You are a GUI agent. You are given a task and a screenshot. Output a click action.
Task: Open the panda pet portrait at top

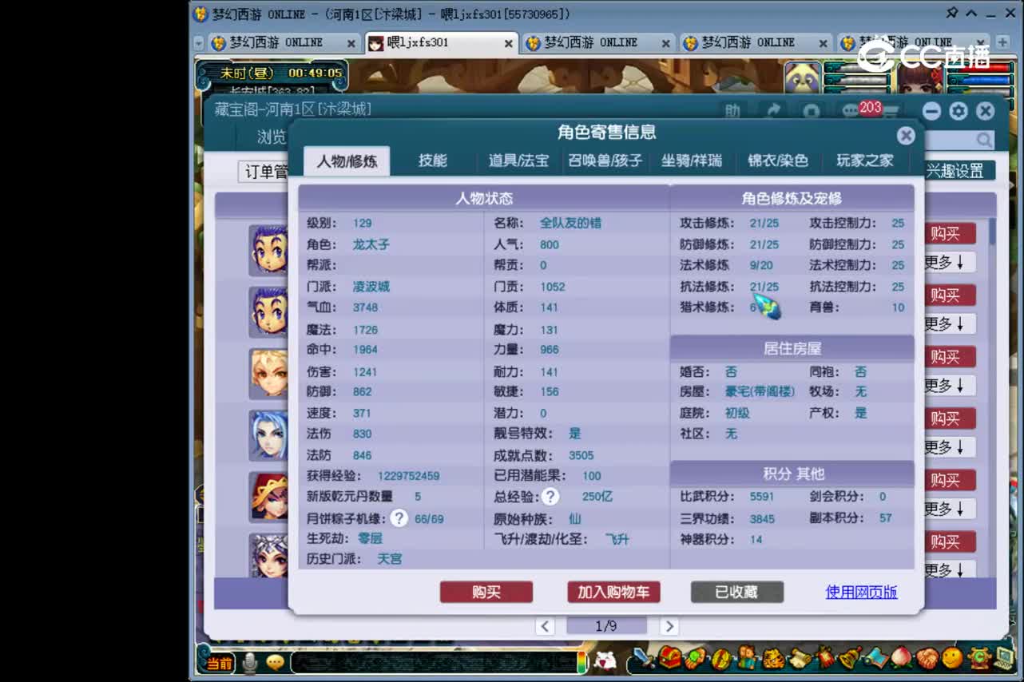point(802,77)
